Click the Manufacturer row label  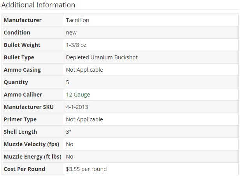coord(23,20)
